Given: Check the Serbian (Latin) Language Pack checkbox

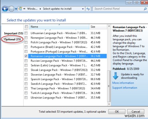Looking at the screenshot, I should point(26,65).
